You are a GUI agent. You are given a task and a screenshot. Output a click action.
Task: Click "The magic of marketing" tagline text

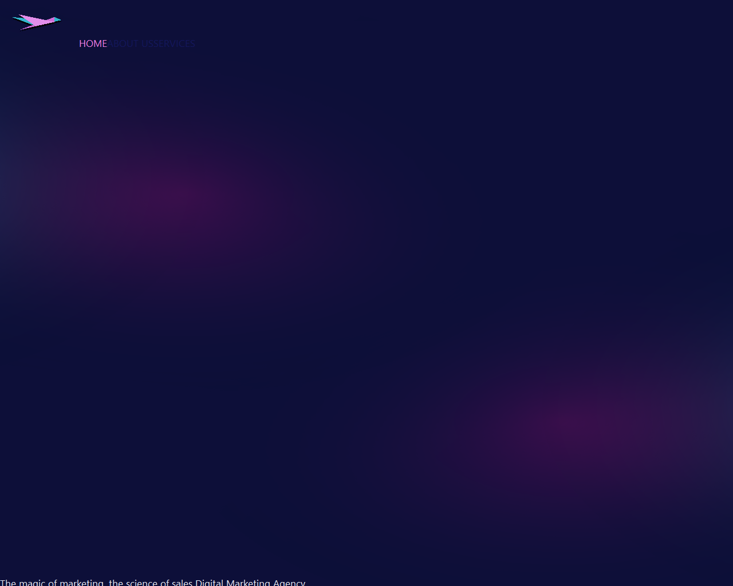53,582
